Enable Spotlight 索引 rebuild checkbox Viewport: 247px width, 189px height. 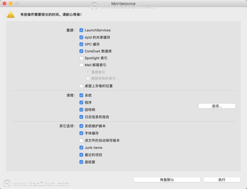pyautogui.click(x=81, y=58)
